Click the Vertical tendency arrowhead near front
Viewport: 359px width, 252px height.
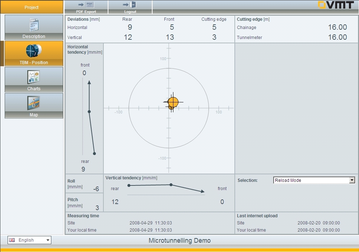[203, 192]
